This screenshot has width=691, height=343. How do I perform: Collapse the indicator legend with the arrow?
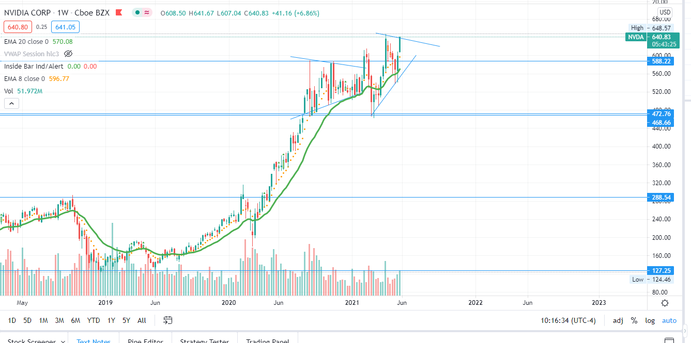[x=12, y=103]
